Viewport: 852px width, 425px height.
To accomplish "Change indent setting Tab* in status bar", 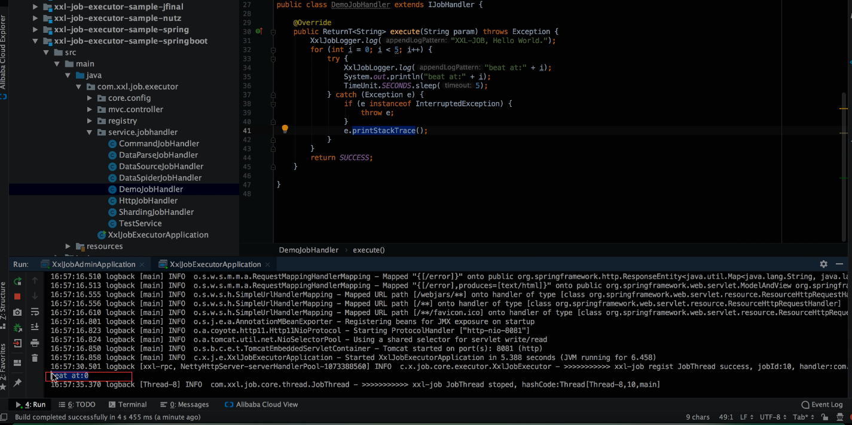I will [x=803, y=417].
